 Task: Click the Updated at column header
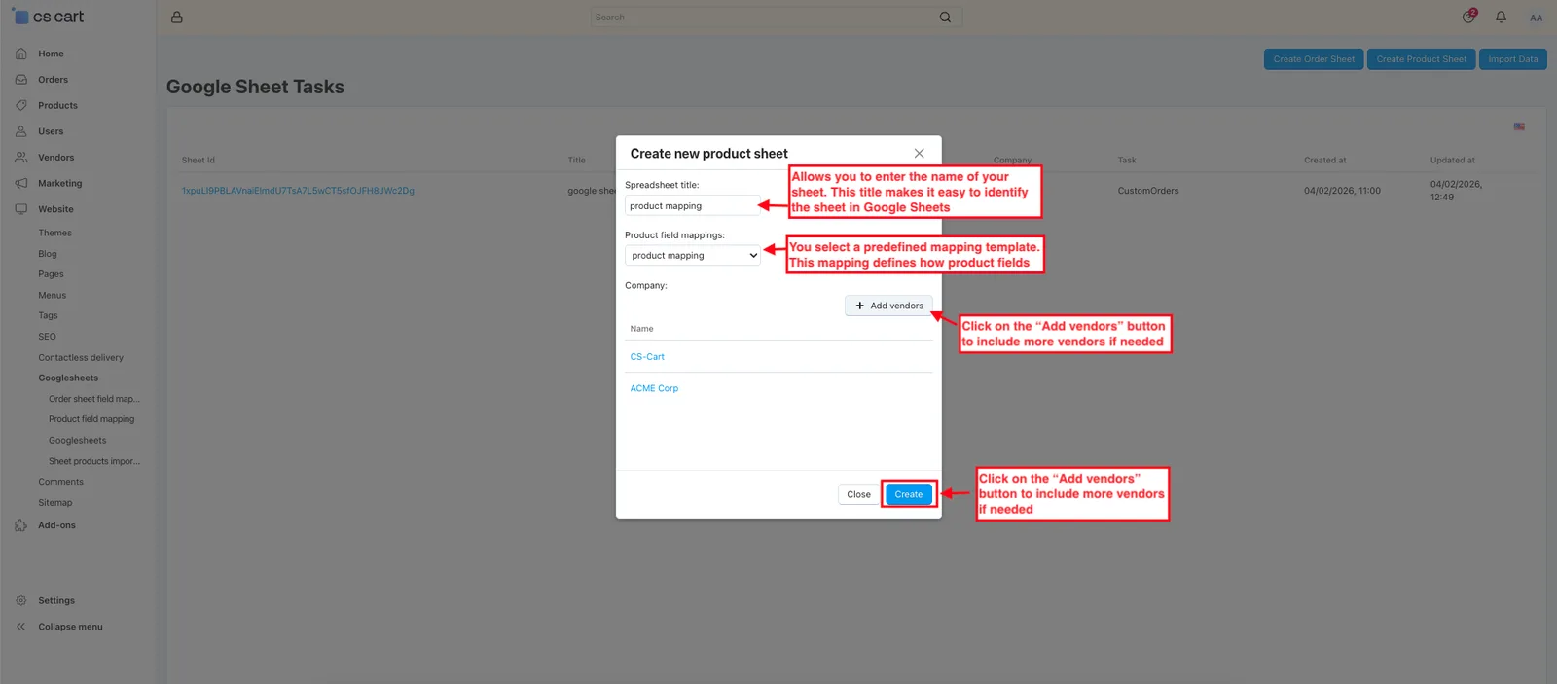point(1453,161)
